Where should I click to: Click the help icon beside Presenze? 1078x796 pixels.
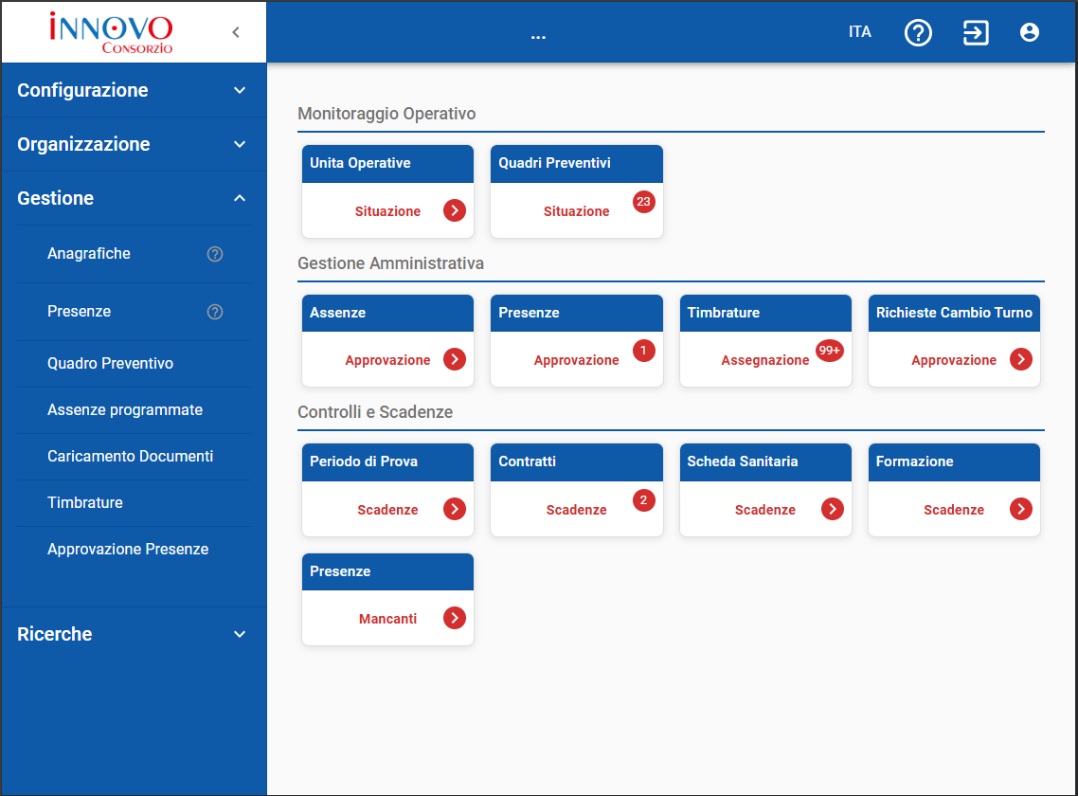[215, 311]
